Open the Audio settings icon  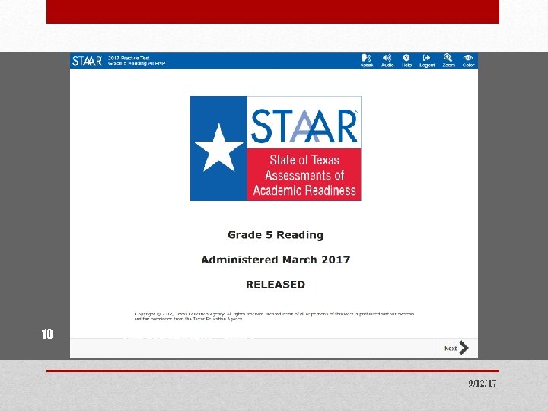click(387, 60)
